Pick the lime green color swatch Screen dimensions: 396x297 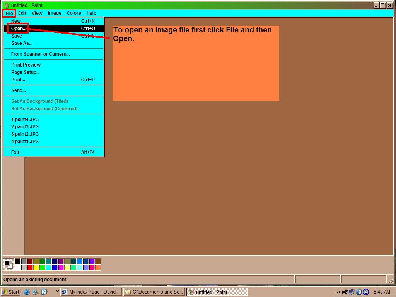[43, 268]
